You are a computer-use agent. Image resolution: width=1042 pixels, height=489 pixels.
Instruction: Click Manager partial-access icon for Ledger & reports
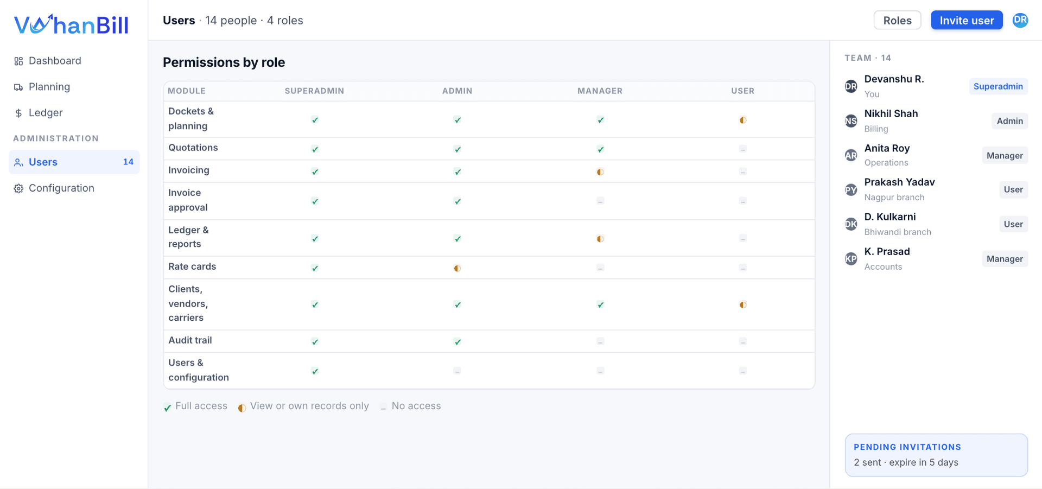pyautogui.click(x=600, y=239)
